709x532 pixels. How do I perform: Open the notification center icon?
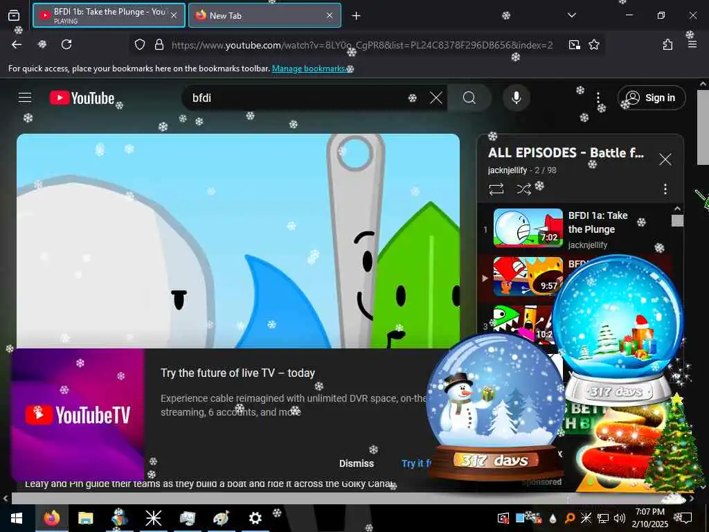pos(686,518)
